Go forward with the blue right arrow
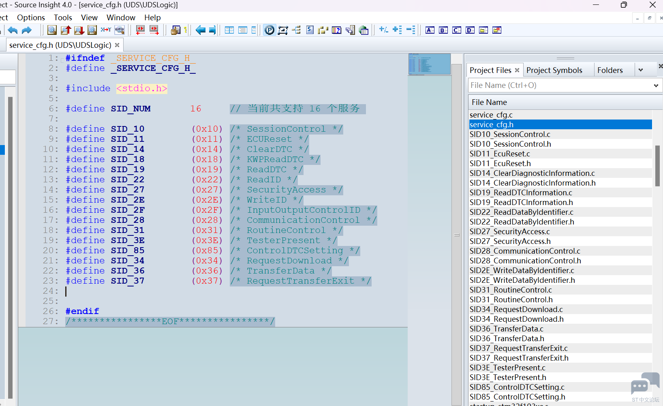663x406 pixels. 212,30
